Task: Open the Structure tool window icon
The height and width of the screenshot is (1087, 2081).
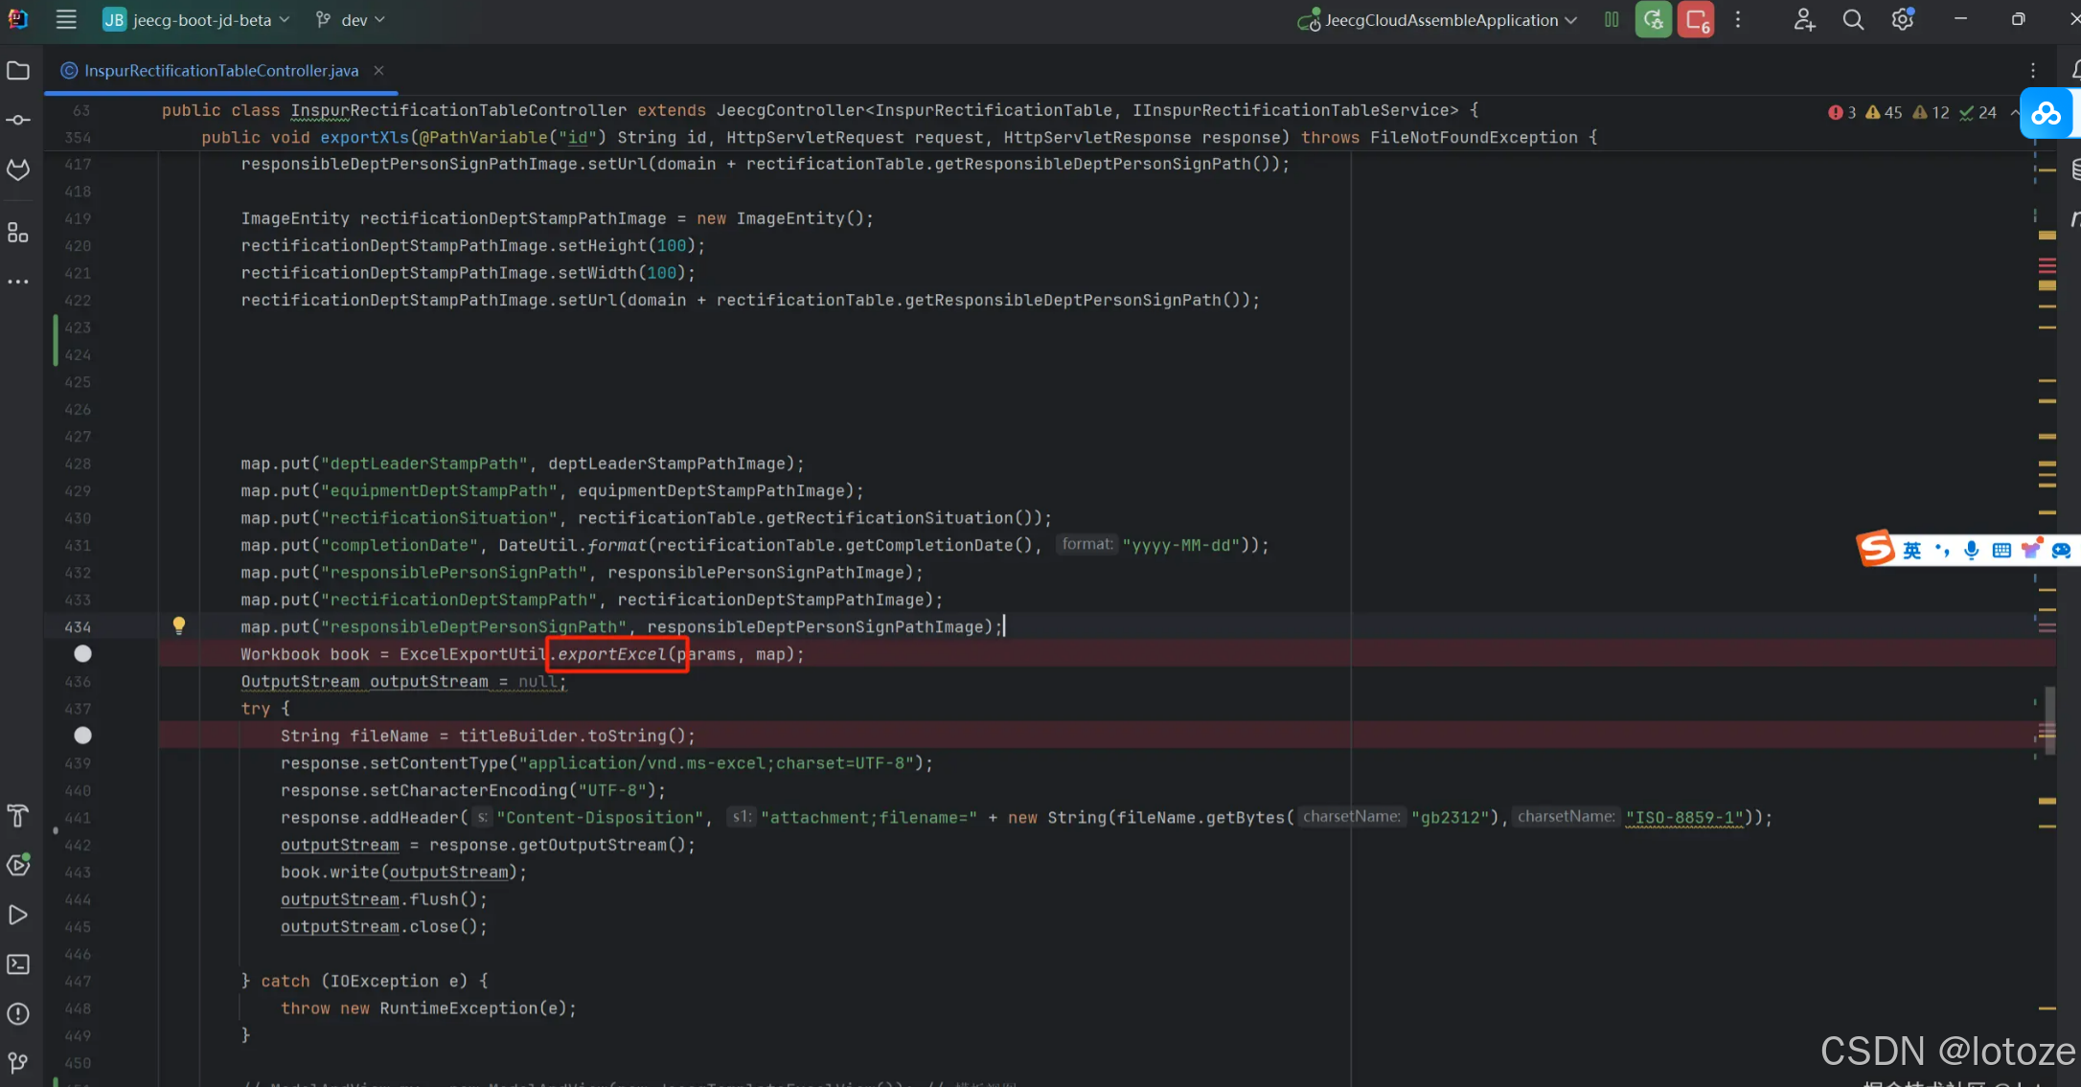Action: pyautogui.click(x=18, y=233)
